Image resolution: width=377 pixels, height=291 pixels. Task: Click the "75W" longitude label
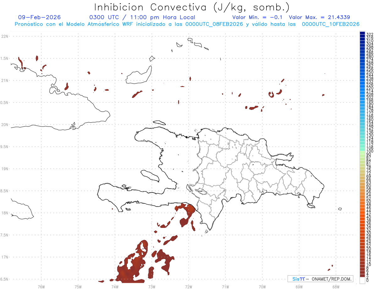(x=78, y=286)
